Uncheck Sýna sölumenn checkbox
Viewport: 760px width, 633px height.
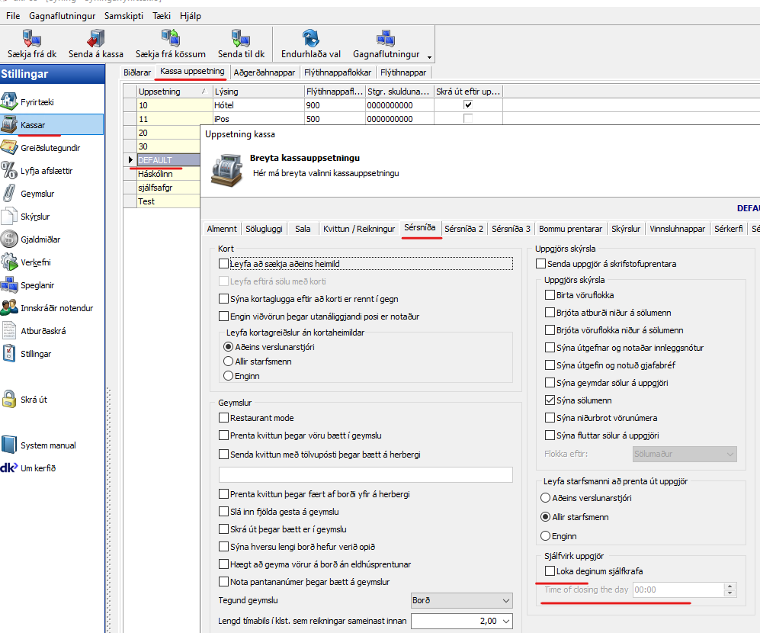[550, 400]
